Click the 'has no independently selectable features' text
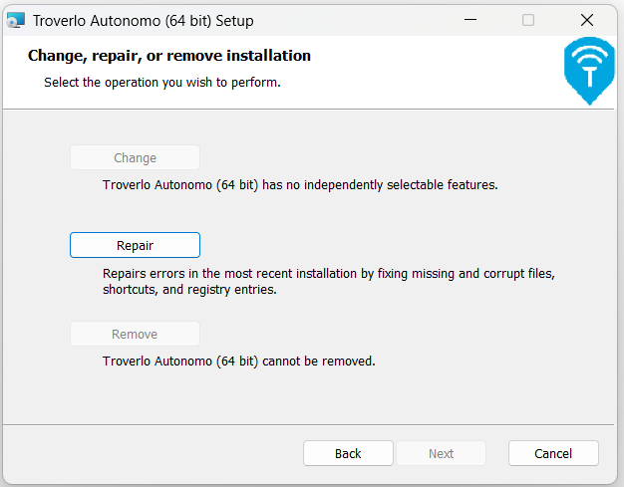 [380, 185]
